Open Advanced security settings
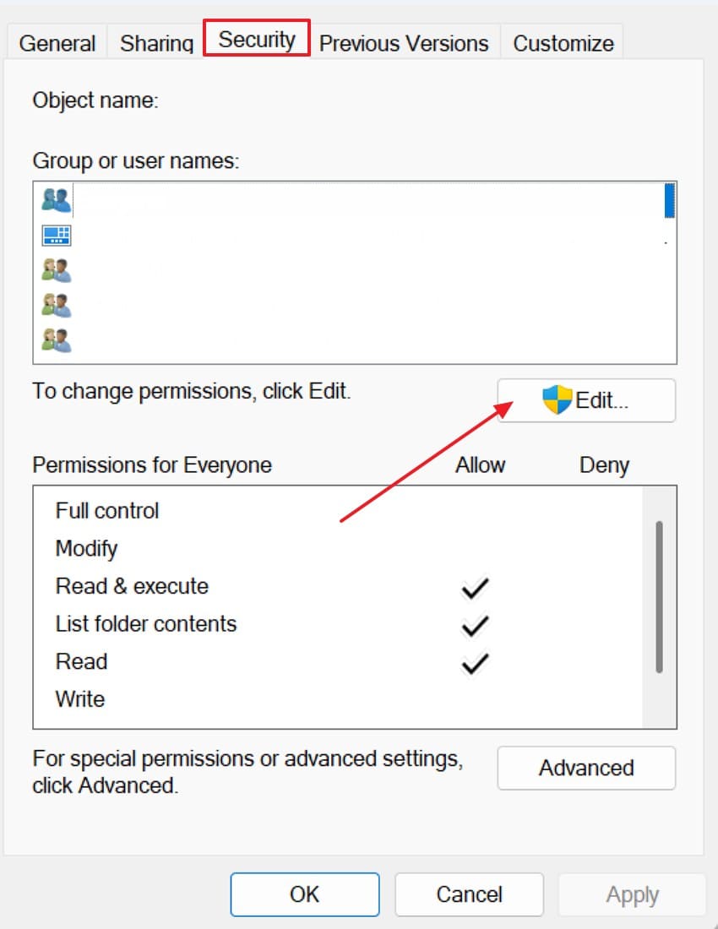This screenshot has width=718, height=929. coord(586,768)
